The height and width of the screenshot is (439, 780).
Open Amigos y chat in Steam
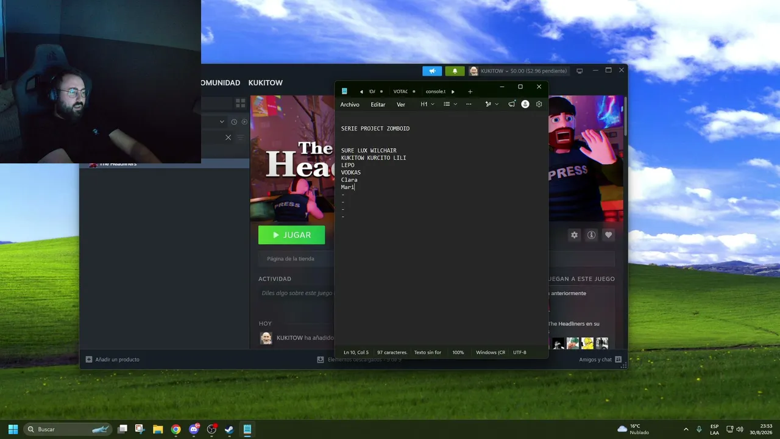(x=595, y=360)
